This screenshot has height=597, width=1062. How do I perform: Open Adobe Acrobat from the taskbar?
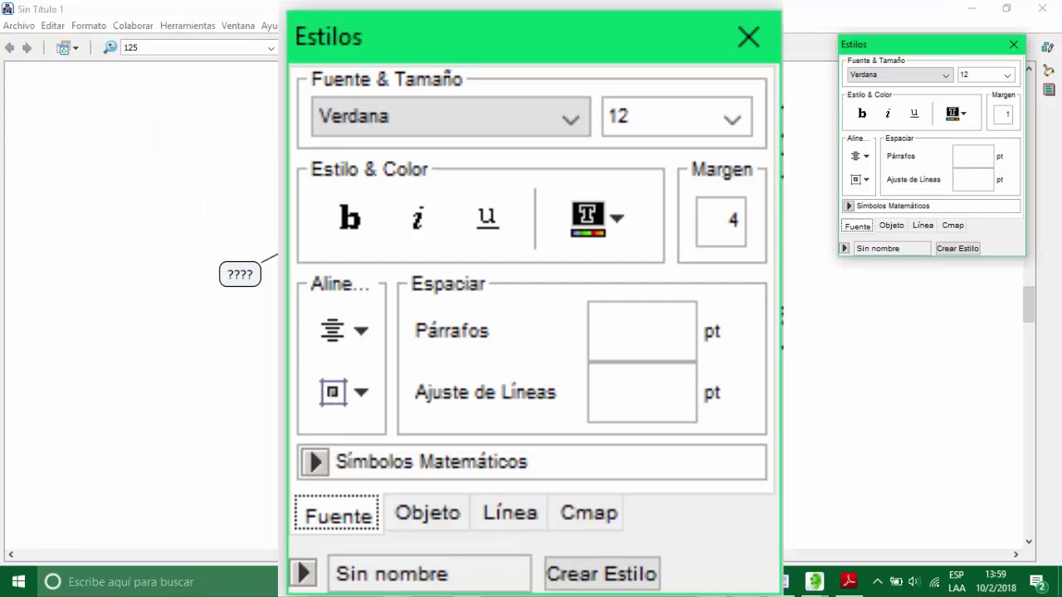[x=849, y=582]
